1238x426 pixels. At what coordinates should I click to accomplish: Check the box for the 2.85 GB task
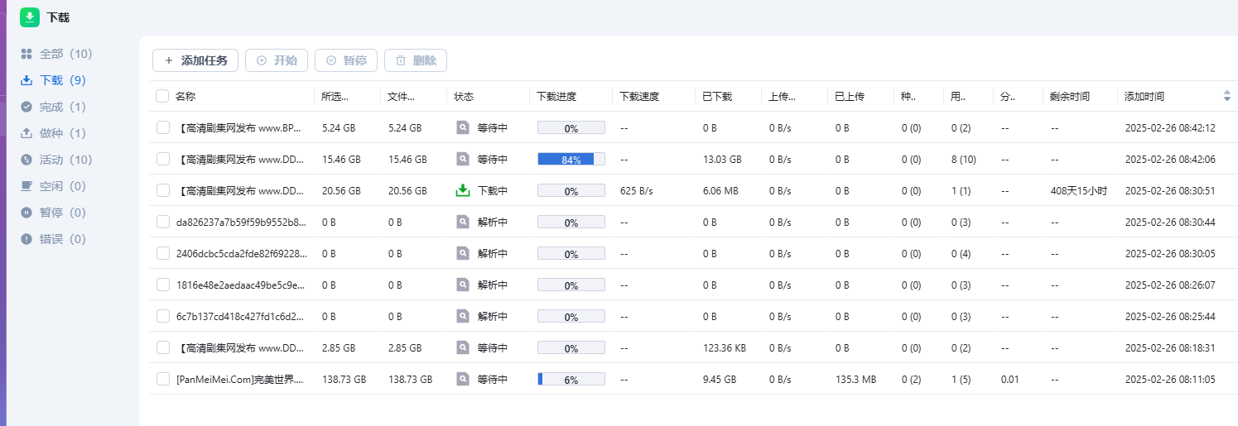[x=163, y=347]
